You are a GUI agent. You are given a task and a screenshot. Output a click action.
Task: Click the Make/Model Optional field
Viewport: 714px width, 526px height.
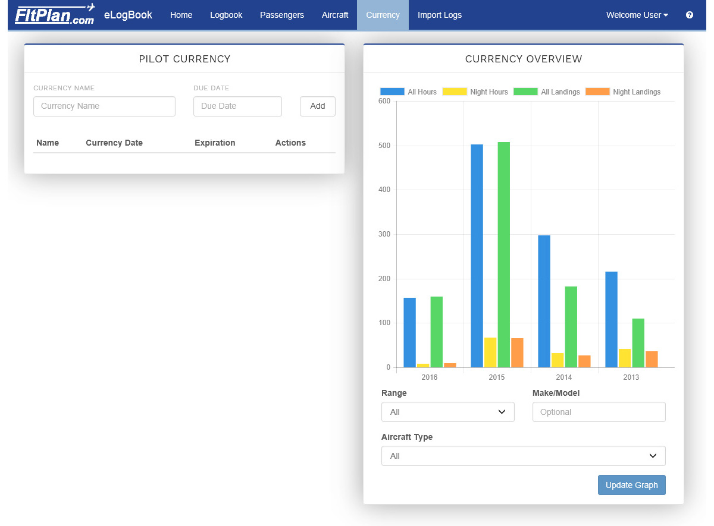tap(599, 411)
